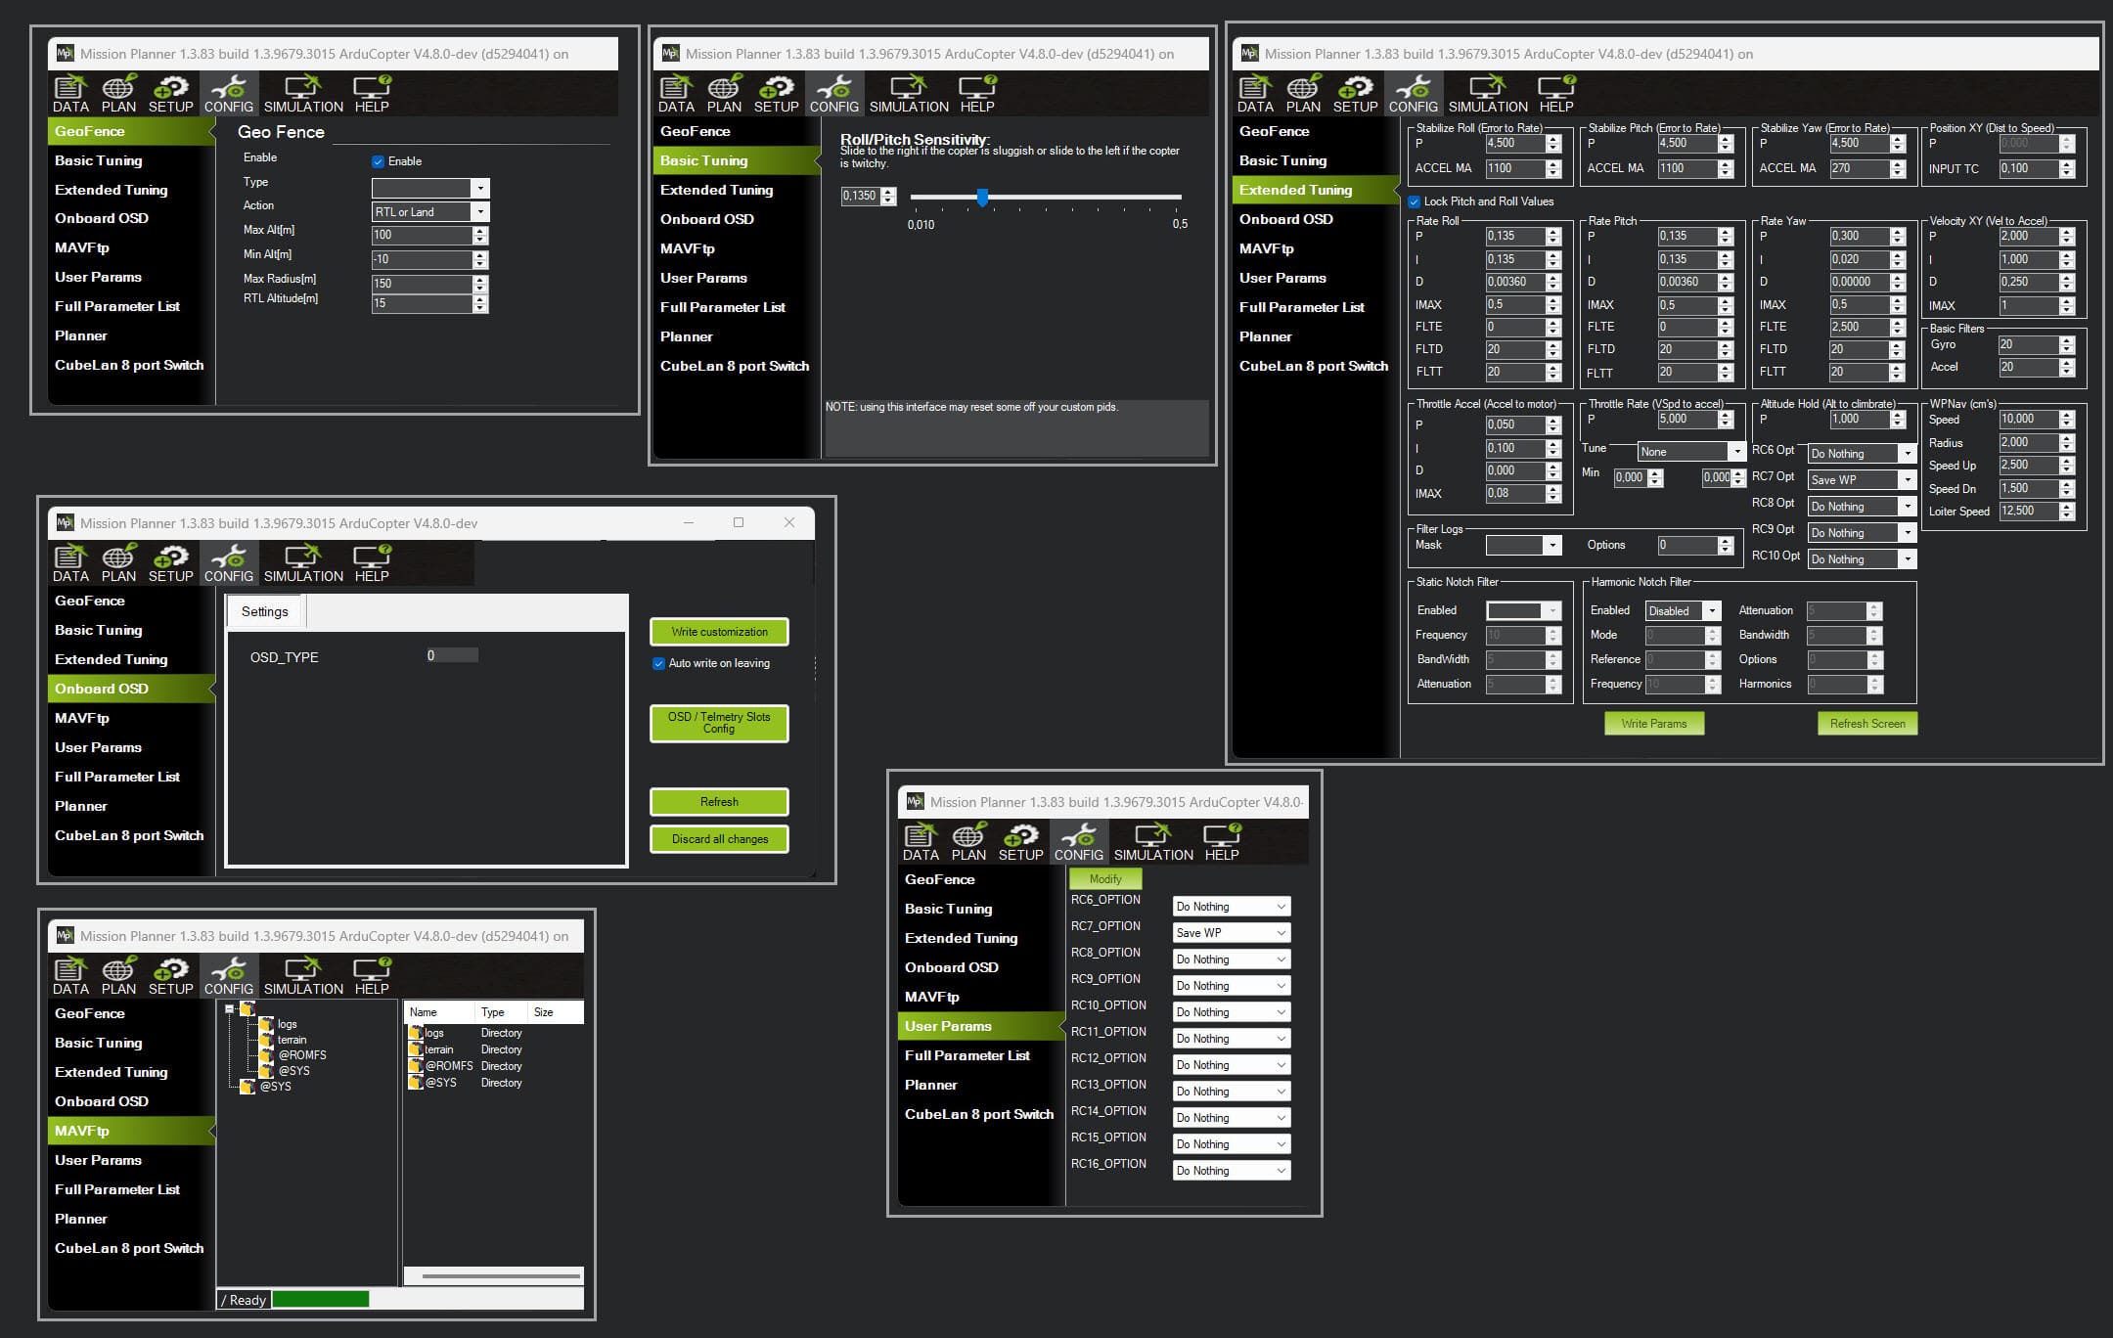Click CONFIG icon in the User Params window
The width and height of the screenshot is (2113, 1338).
coord(1079,842)
